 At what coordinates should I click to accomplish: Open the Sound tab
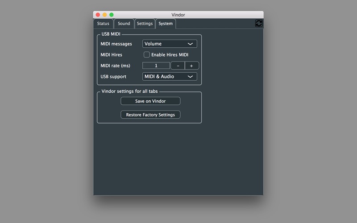click(x=124, y=24)
